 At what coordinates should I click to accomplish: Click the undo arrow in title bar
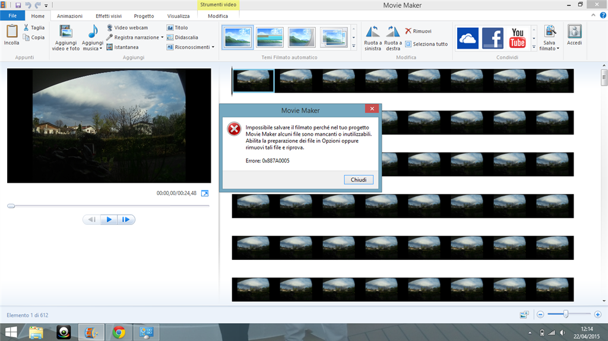[28, 5]
